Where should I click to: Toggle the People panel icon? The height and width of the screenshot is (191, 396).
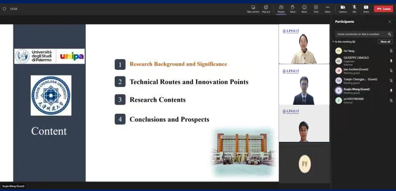tap(281, 8)
